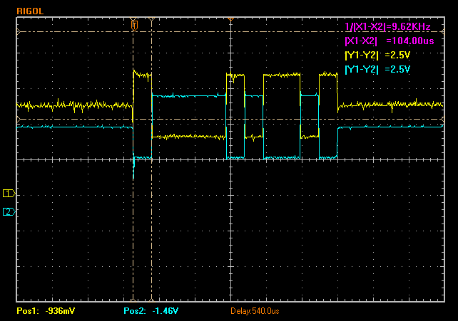Click the right end of lower horizontal cursor
This screenshot has width=458, height=321.
(443, 119)
